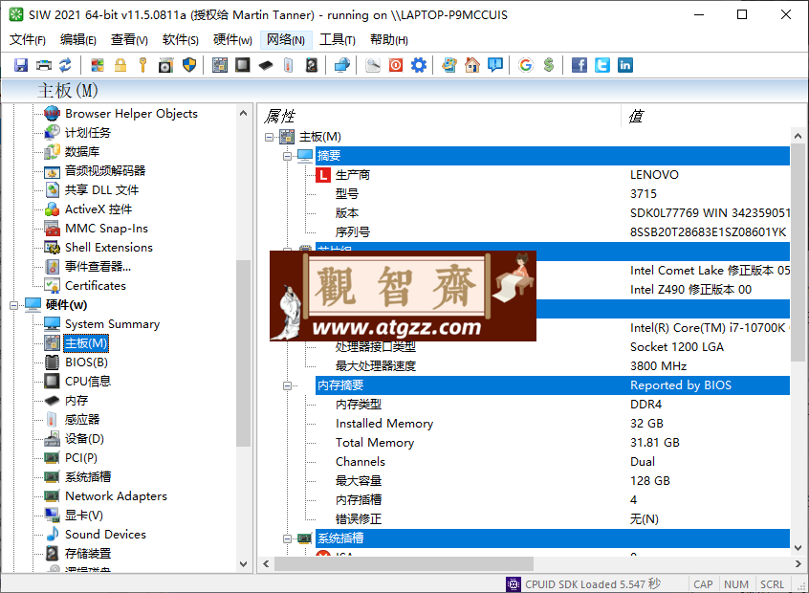
Task: Select MMC Snap-Ins tree item
Action: pyautogui.click(x=106, y=229)
